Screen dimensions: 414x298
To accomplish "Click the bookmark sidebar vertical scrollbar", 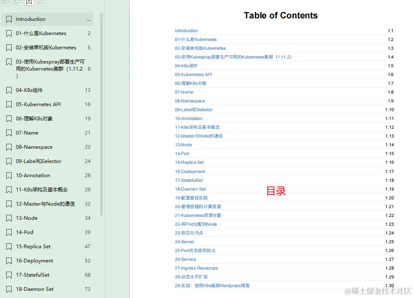I will click(101, 114).
